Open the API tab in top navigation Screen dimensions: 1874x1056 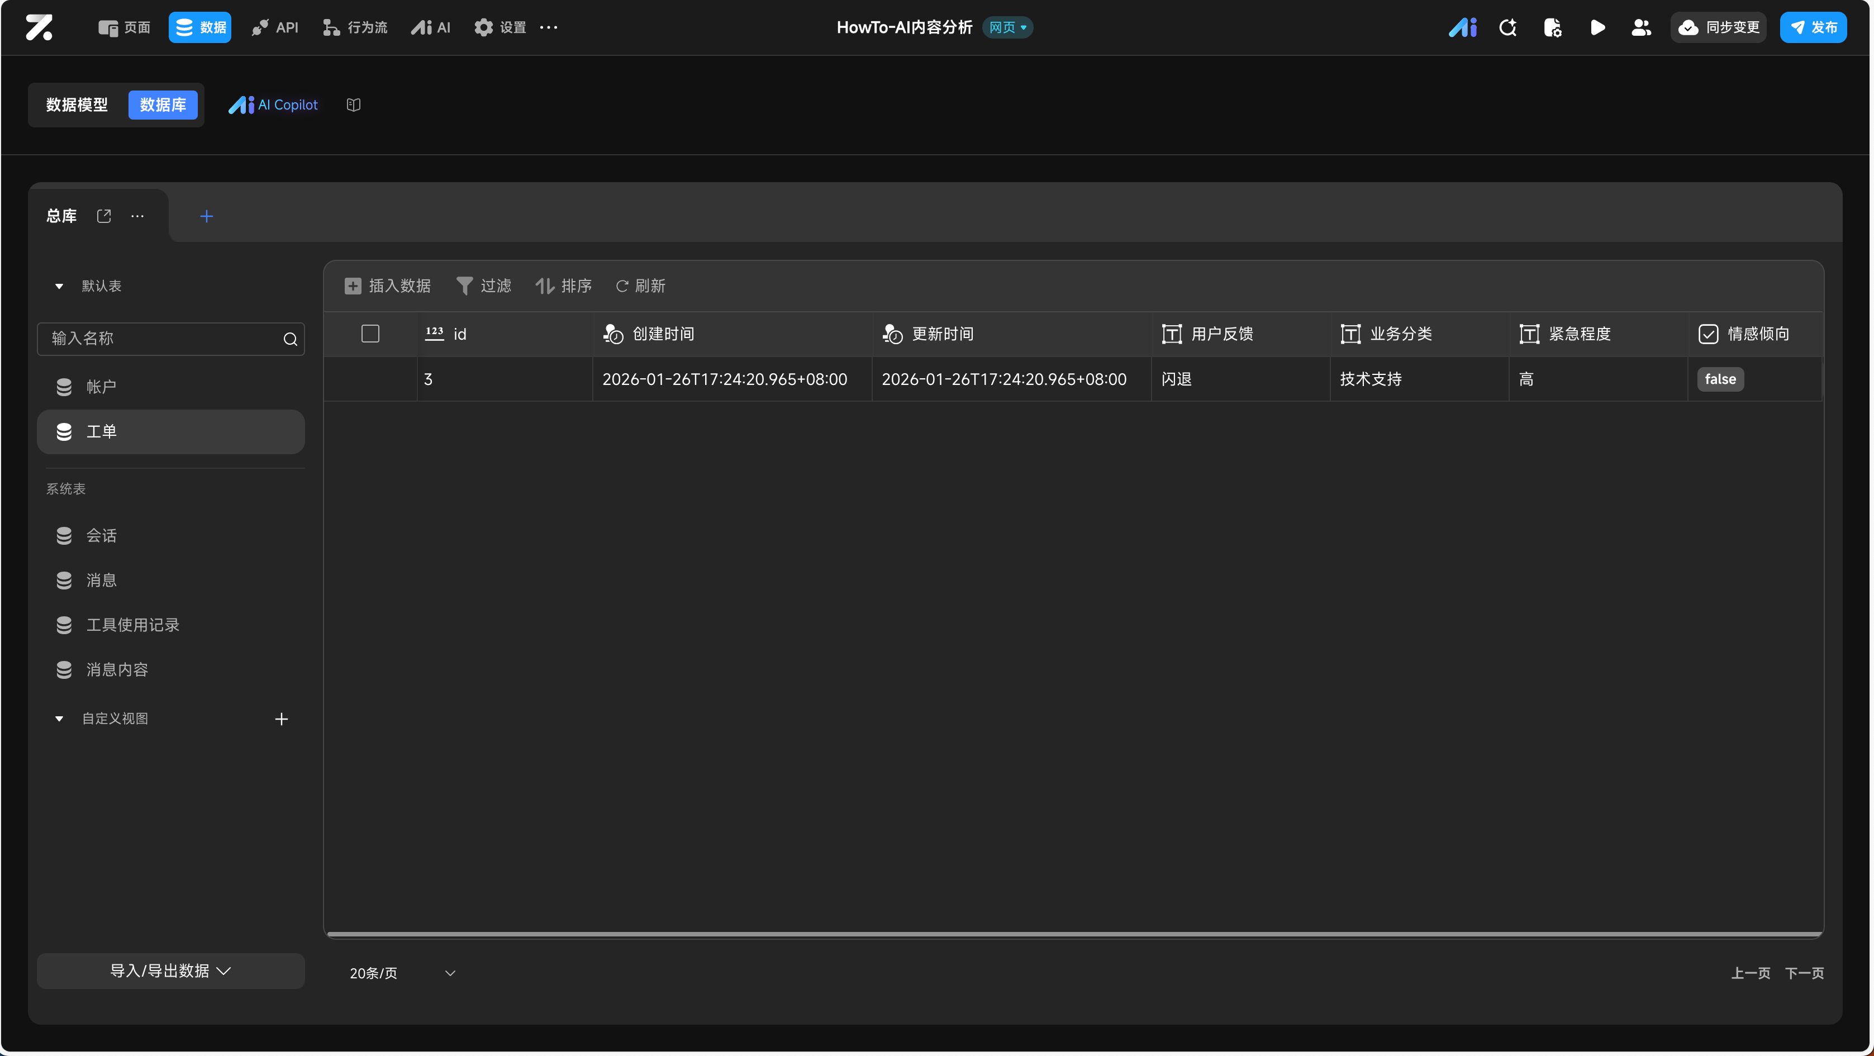pyautogui.click(x=275, y=27)
